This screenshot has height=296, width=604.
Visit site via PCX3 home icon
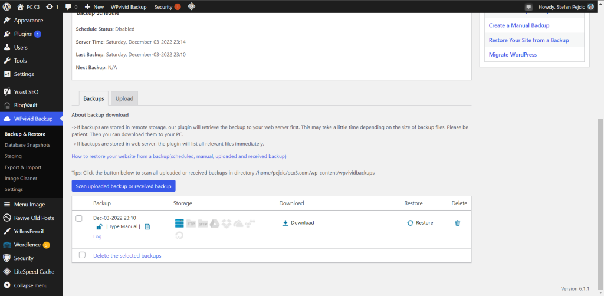click(x=28, y=7)
